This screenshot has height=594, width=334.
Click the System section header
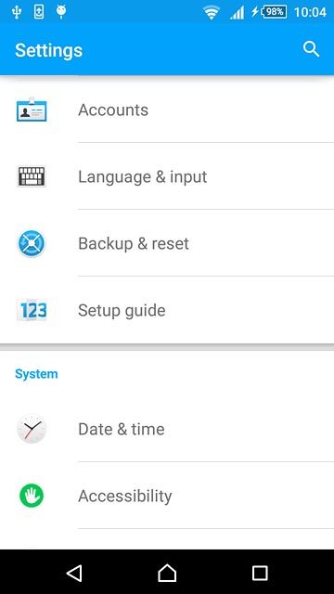pos(36,374)
